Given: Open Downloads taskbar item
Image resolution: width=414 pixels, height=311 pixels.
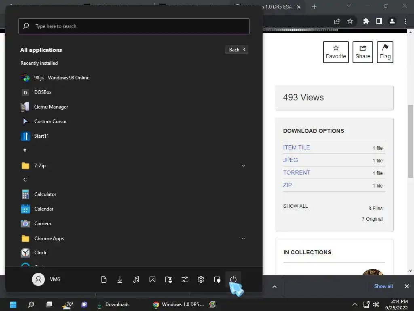Looking at the screenshot, I should click(114, 305).
